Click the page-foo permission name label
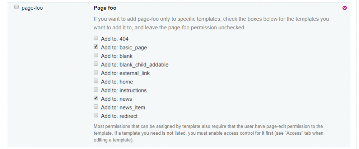Screen dimensions: 359x149 [32, 8]
